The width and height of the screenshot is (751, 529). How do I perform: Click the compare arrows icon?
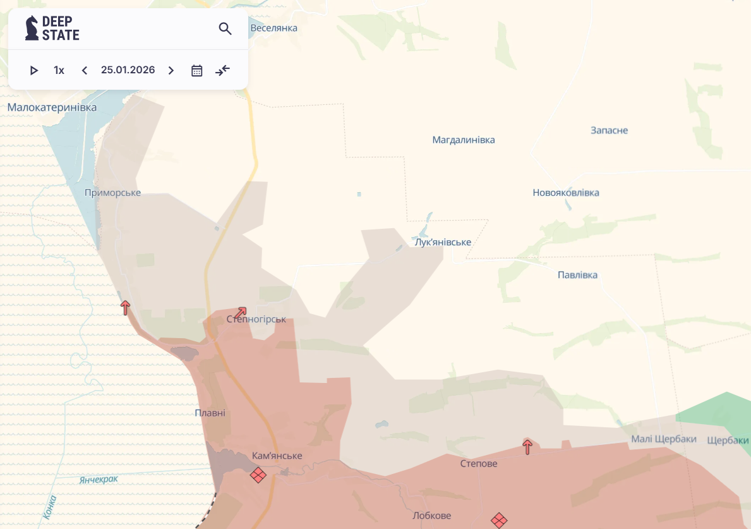222,70
